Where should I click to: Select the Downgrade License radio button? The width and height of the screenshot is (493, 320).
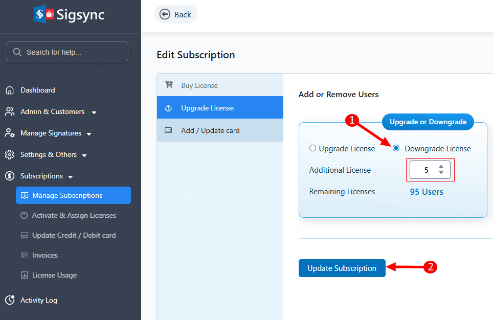click(x=396, y=148)
